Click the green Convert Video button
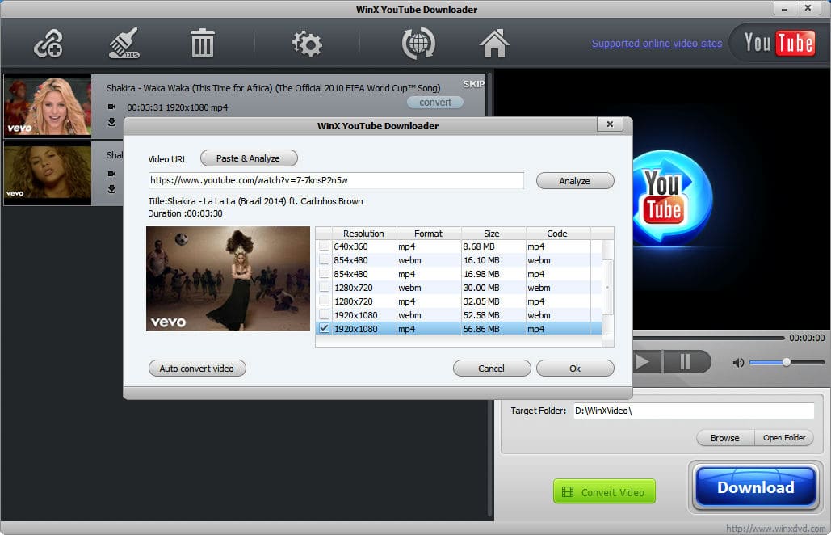Image resolution: width=831 pixels, height=535 pixels. tap(604, 491)
